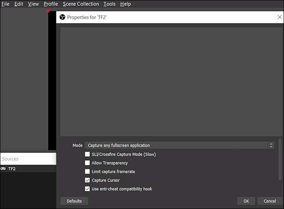Open the Edit menu
284x209 pixels.
(x=19, y=4)
